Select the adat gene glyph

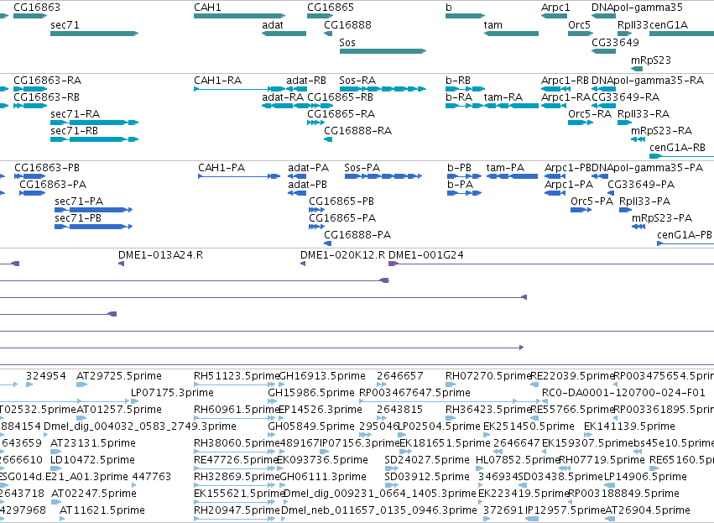click(x=284, y=34)
